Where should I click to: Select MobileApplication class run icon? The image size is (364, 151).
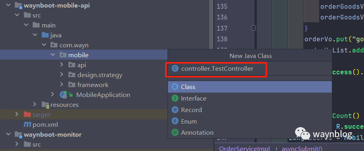(x=64, y=94)
